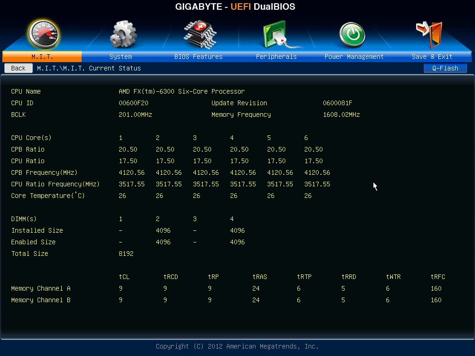The width and height of the screenshot is (475, 356).
Task: Click the CPB Ratio value for core 1
Action: point(128,149)
